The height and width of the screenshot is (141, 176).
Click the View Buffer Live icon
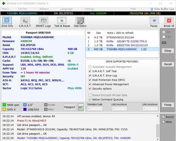pyautogui.click(x=152, y=9)
